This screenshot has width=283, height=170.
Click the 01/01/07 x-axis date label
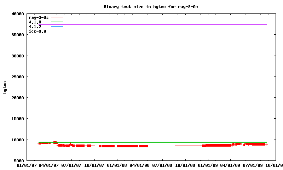[27, 165]
